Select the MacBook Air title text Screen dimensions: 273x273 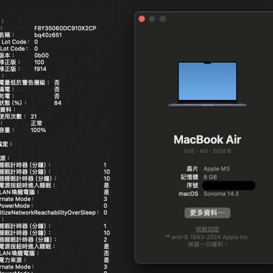point(207,140)
